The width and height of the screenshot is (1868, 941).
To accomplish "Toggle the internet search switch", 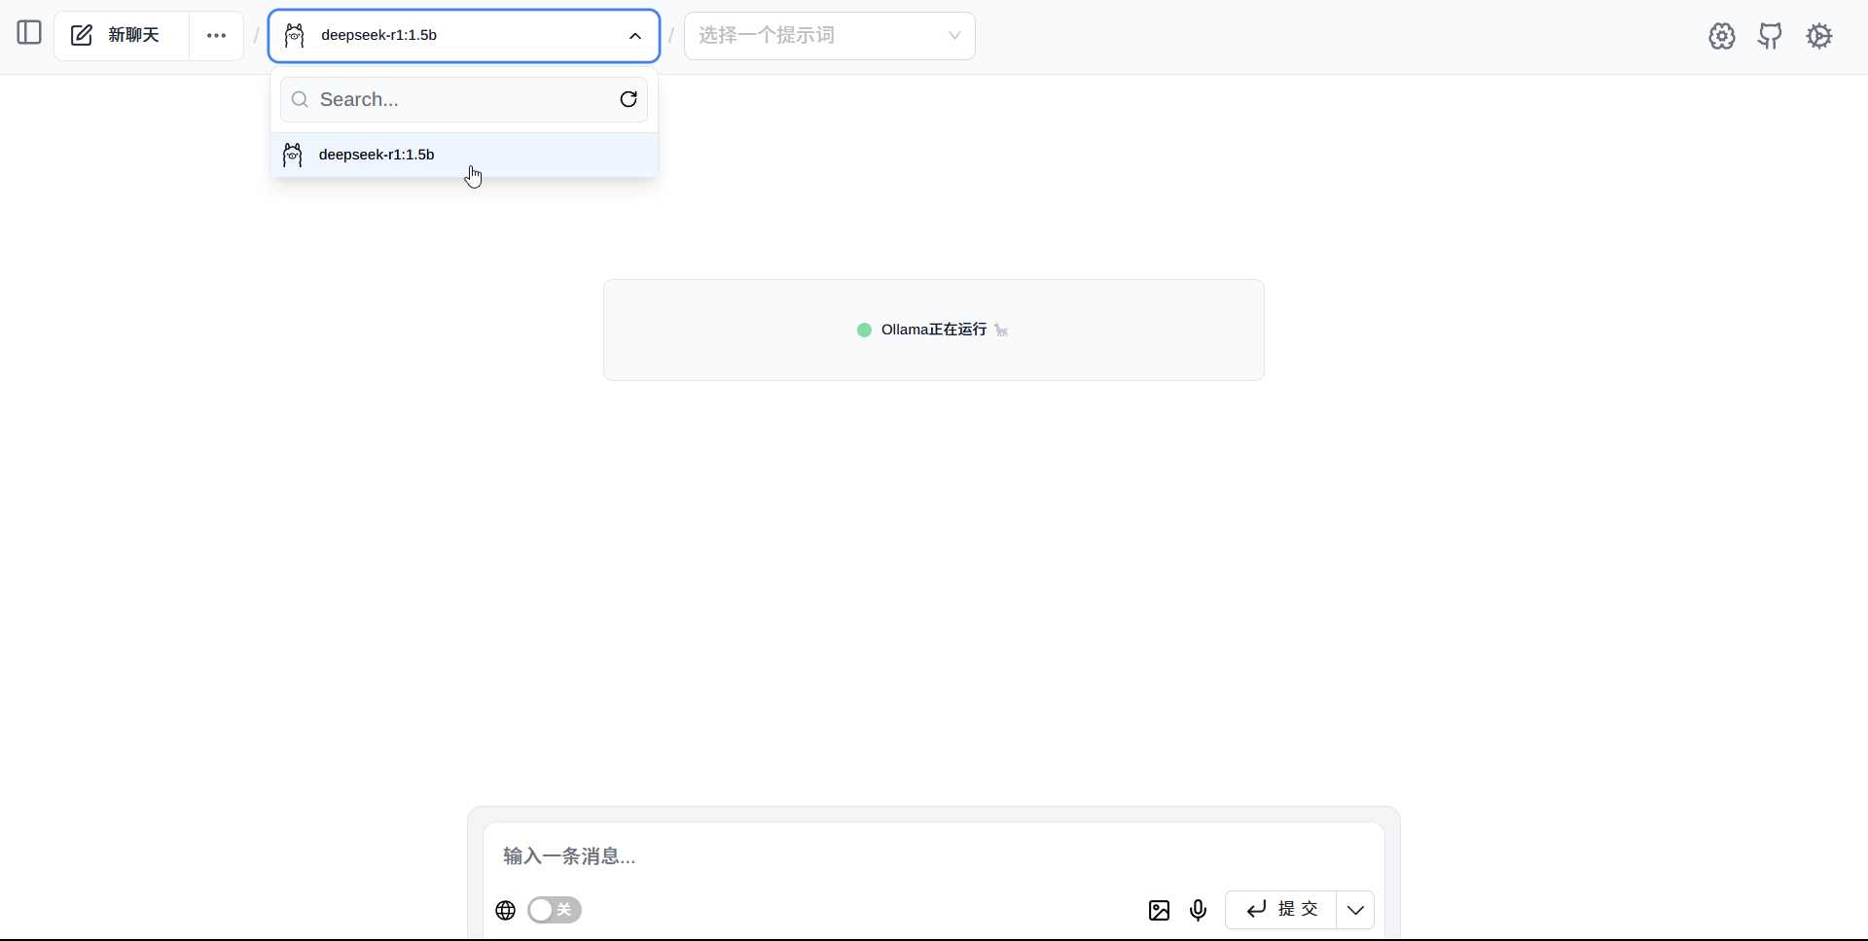I will tap(555, 910).
